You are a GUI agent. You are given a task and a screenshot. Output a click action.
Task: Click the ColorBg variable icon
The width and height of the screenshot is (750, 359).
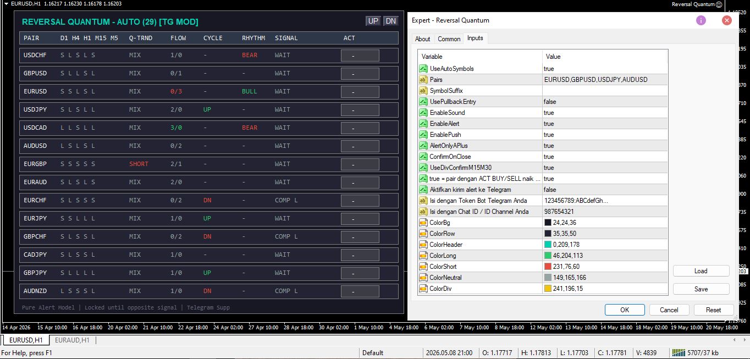[423, 223]
